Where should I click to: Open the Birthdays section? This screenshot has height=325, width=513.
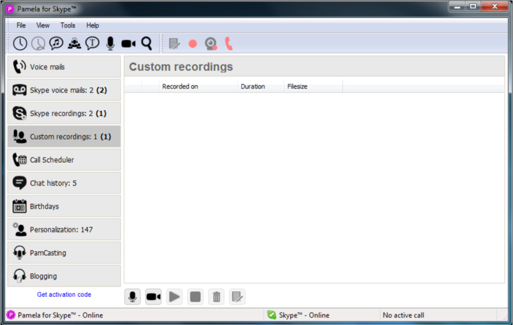pyautogui.click(x=64, y=206)
